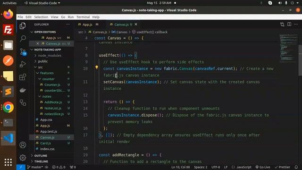Open the File menu
This screenshot has height=170, width=302.
pos(20,17)
